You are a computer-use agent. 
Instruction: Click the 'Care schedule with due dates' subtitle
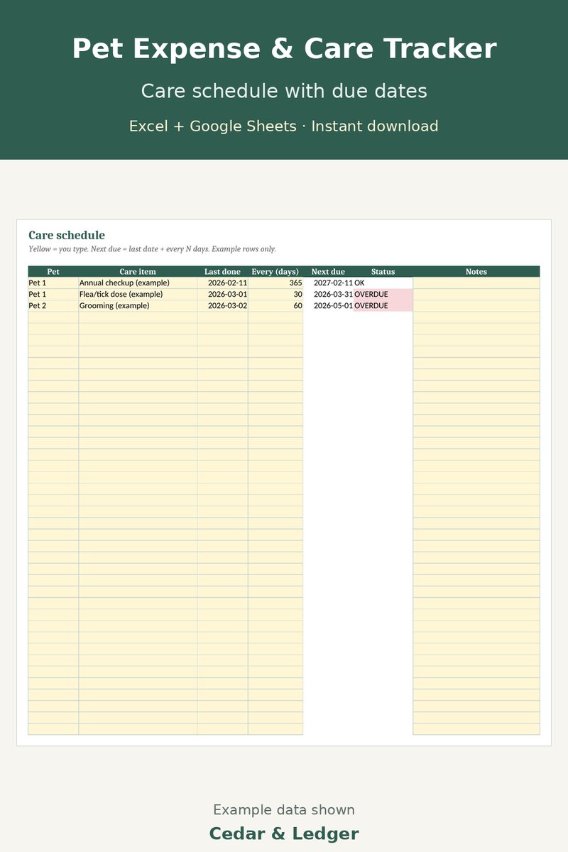[x=284, y=91]
